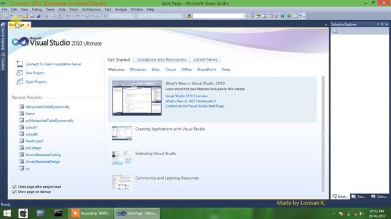Viewport: 391px width, 219px height.
Task: Open the File menu
Action: (x=4, y=10)
